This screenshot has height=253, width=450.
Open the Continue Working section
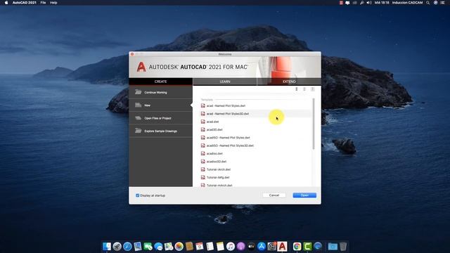pyautogui.click(x=160, y=92)
